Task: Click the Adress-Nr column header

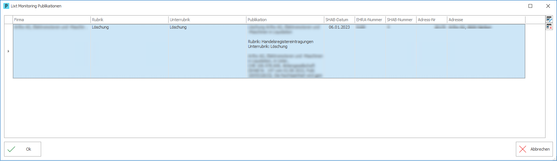Action: [431, 20]
